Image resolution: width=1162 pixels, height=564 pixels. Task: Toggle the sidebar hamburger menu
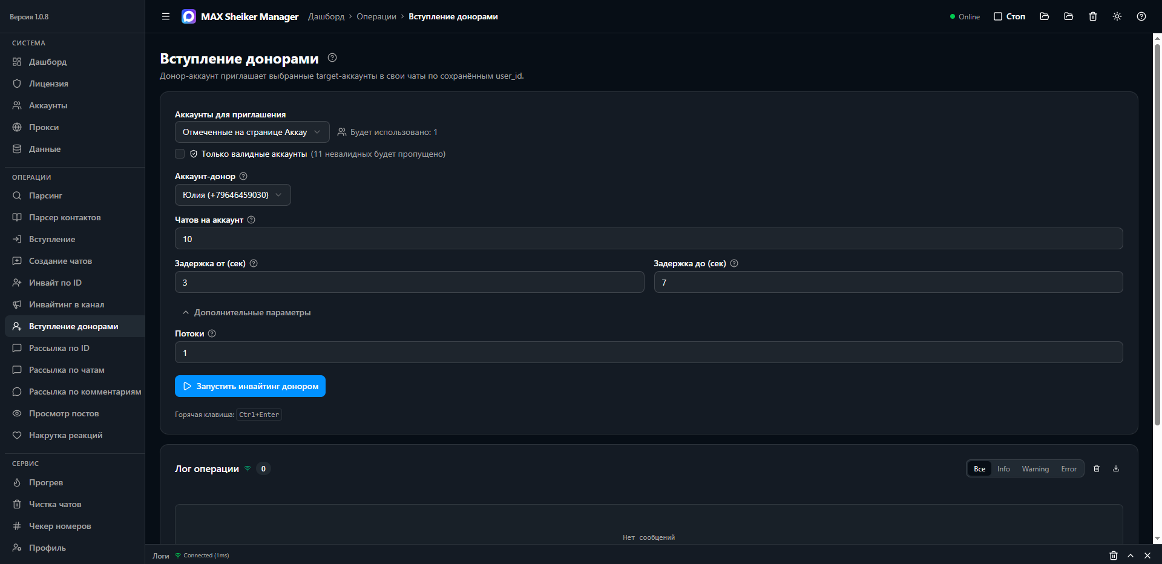click(x=166, y=16)
